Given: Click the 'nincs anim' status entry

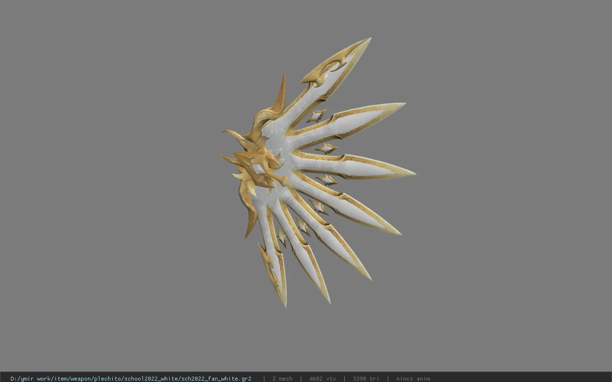Looking at the screenshot, I should click(x=413, y=379).
